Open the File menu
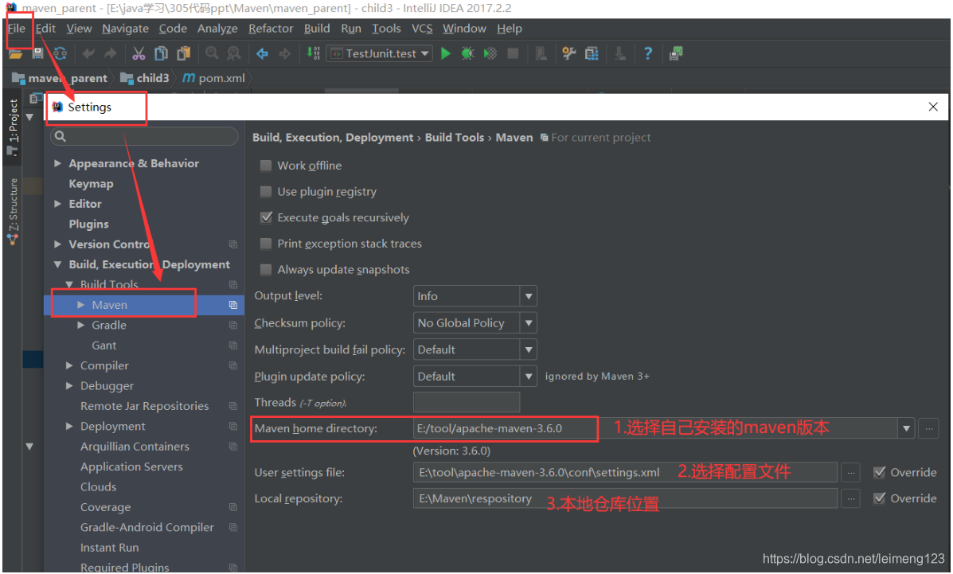Image resolution: width=953 pixels, height=574 pixels. point(17,29)
